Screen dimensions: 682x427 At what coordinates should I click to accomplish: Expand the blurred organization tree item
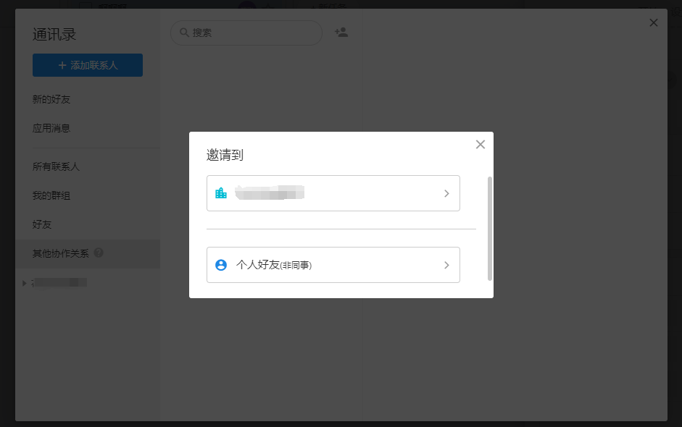click(25, 283)
